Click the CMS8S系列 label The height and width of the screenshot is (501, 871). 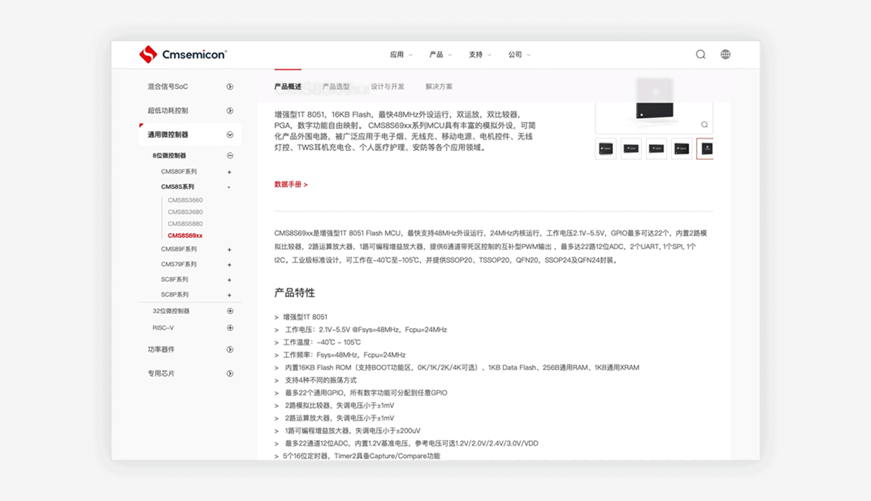178,187
